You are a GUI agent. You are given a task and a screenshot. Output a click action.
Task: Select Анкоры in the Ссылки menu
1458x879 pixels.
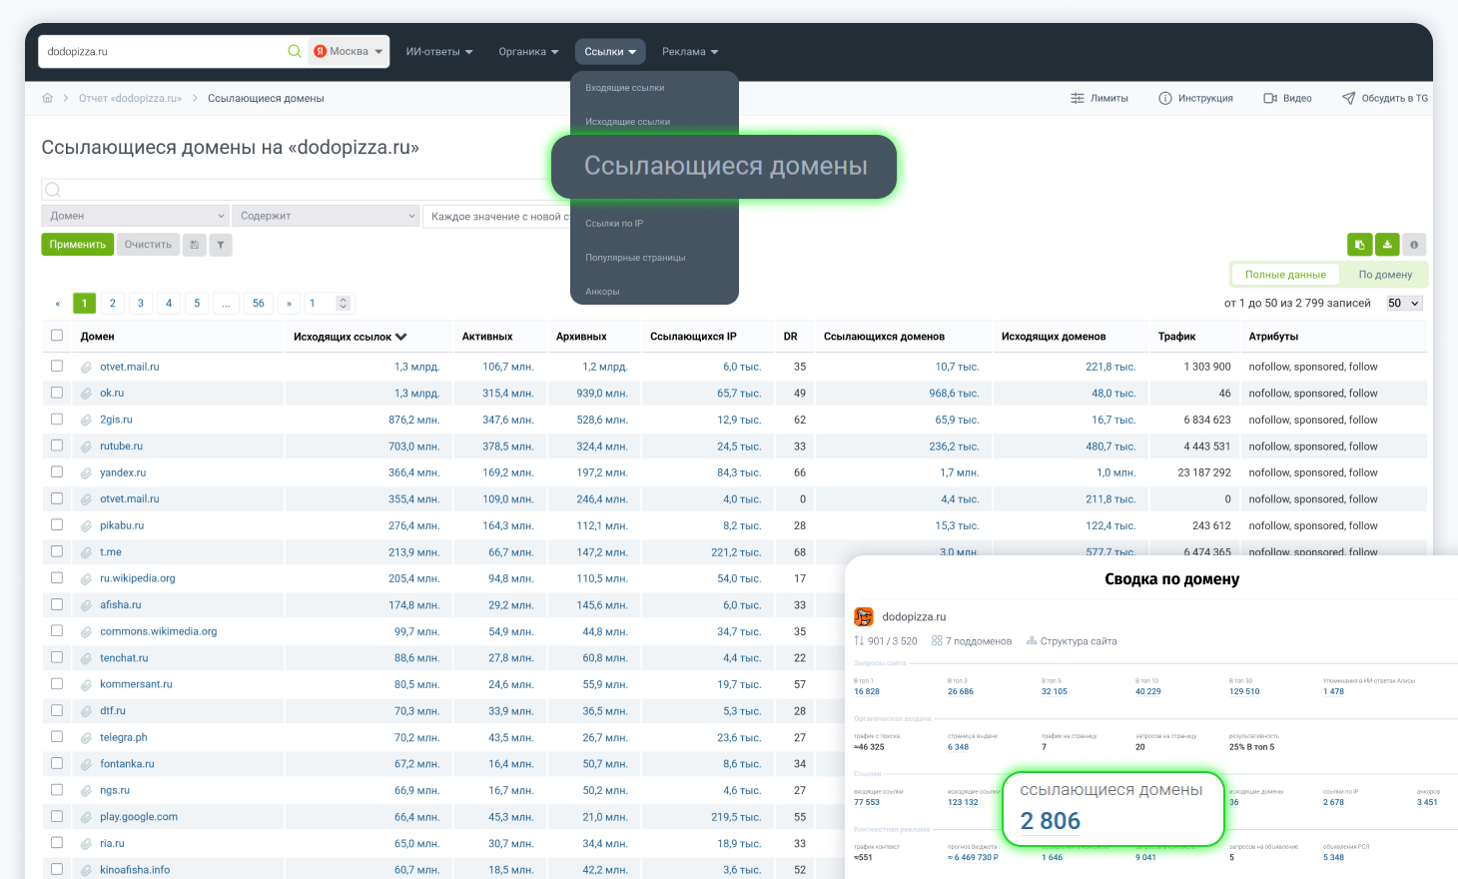point(602,292)
